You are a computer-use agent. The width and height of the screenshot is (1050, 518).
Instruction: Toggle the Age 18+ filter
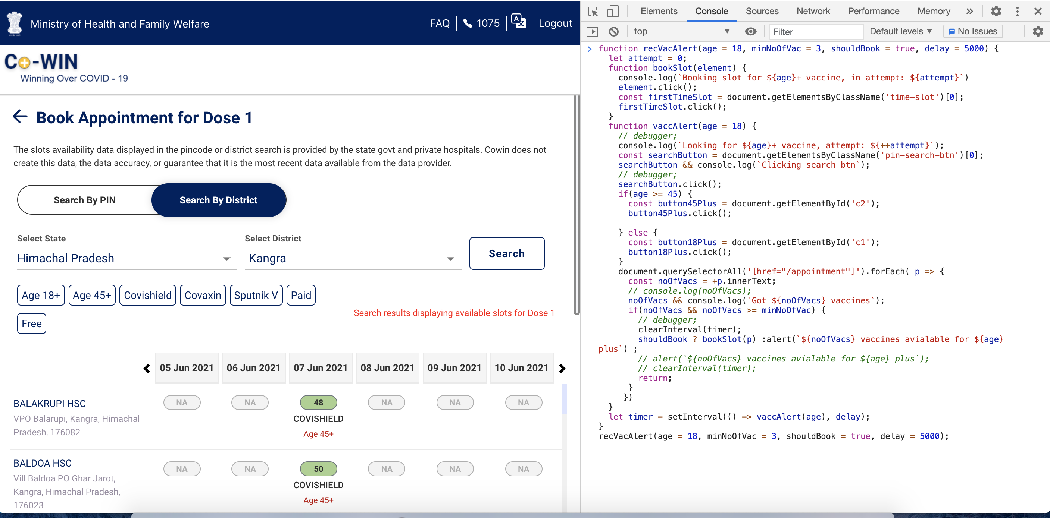pos(41,295)
